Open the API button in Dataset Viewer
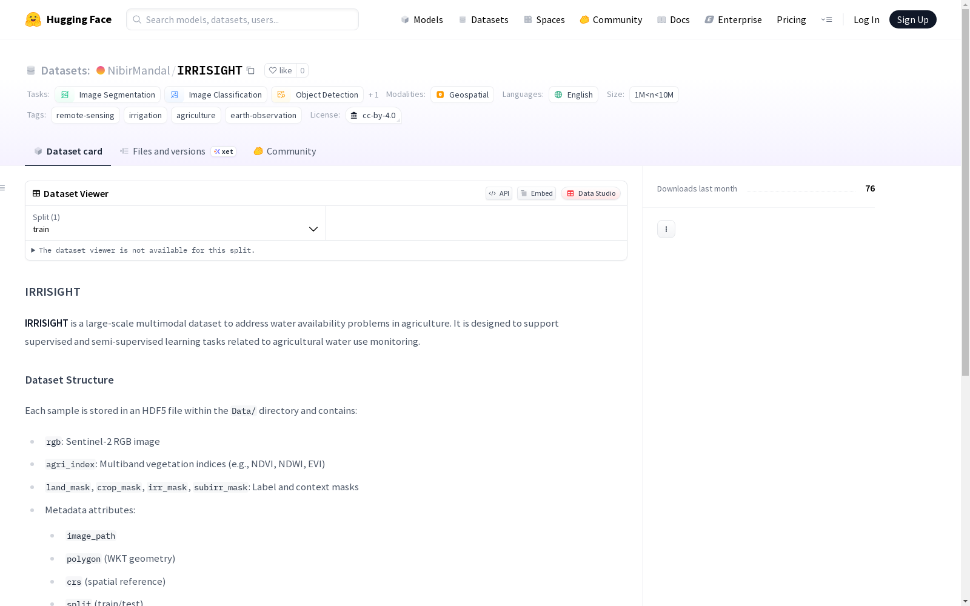The image size is (970, 606). coord(499,193)
